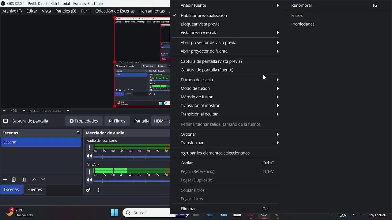Expand Vista previa y escala submenu

coord(225,32)
